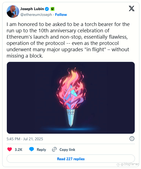The width and height of the screenshot is (141, 169).
Task: Click the blue verified checkmark badge
Action: pos(47,9)
